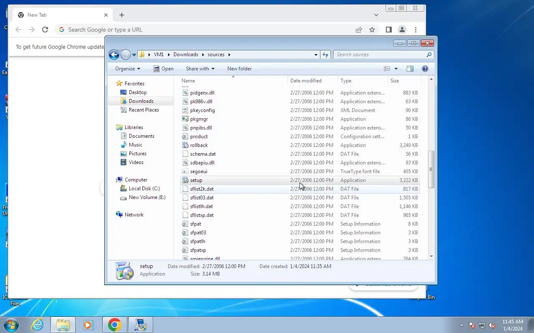Click the Explorer Forward arrow button
This screenshot has height=333, width=534.
coord(126,55)
